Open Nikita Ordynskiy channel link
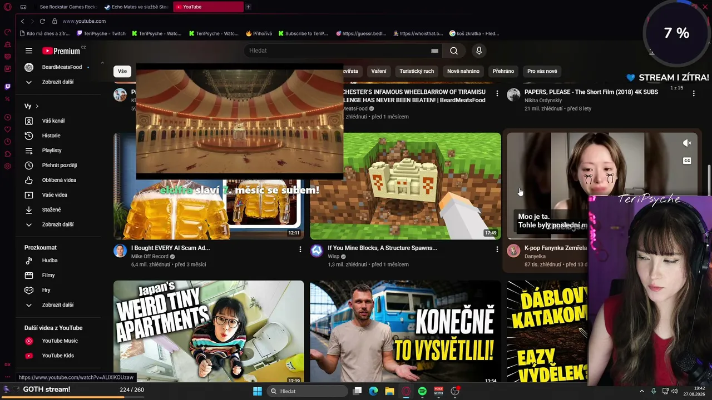Image resolution: width=712 pixels, height=400 pixels. tap(543, 101)
